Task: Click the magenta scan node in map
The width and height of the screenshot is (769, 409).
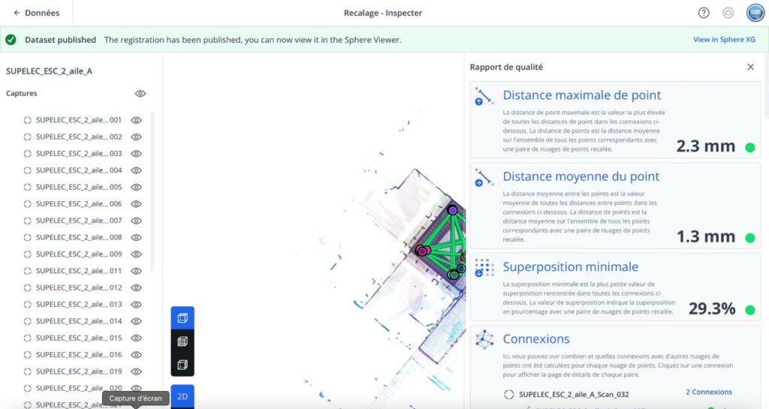Action: click(x=422, y=251)
